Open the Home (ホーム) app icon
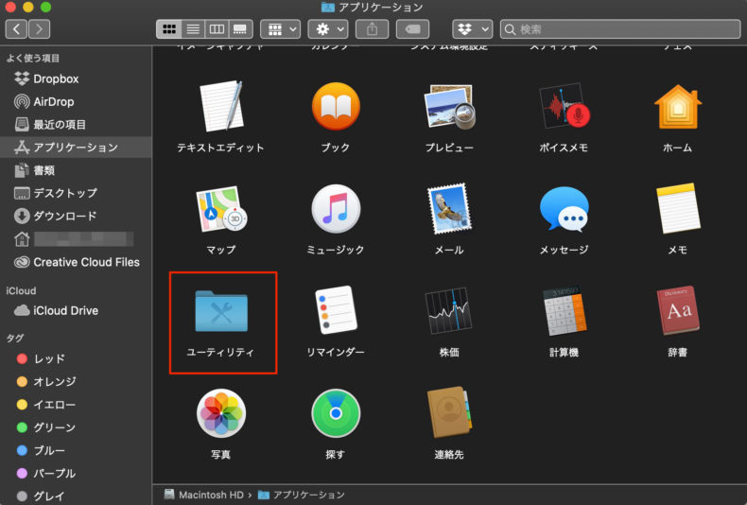Screen dimensions: 747x505 pyautogui.click(x=678, y=107)
